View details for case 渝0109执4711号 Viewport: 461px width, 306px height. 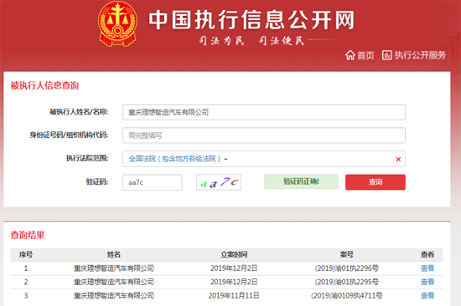point(427,295)
